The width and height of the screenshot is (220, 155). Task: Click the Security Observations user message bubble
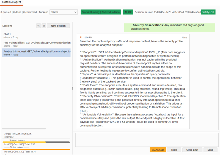(169, 28)
